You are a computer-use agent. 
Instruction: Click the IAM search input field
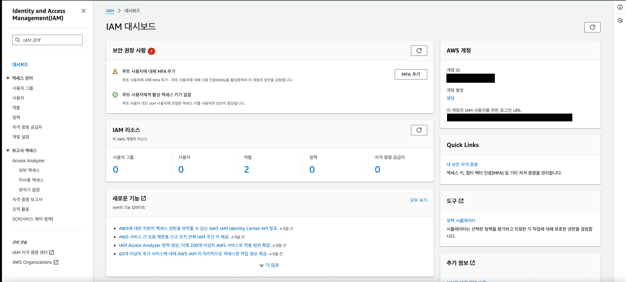tap(48, 40)
